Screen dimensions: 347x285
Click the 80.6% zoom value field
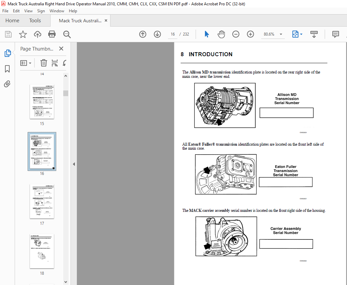269,34
